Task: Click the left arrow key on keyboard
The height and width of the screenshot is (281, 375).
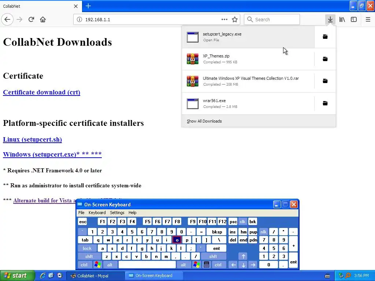Action: click(234, 265)
